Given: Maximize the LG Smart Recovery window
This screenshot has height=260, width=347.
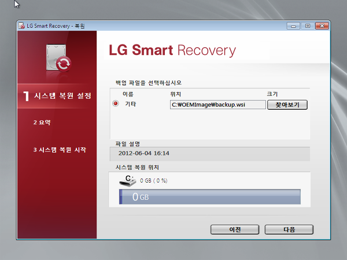Looking at the screenshot, I should click(308, 26).
